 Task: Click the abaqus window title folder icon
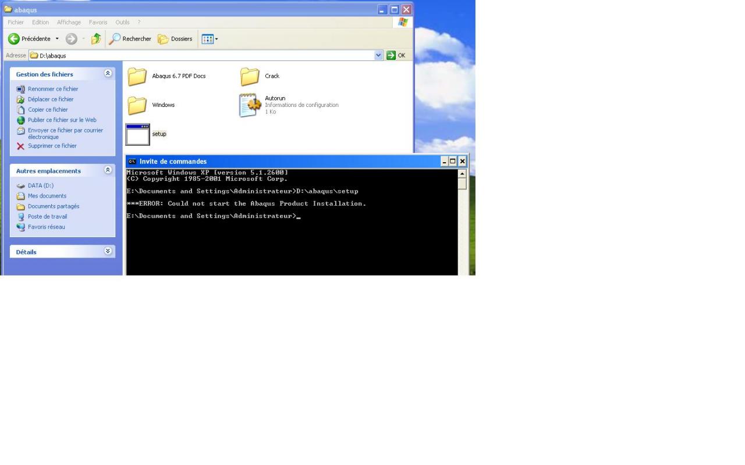tap(8, 9)
